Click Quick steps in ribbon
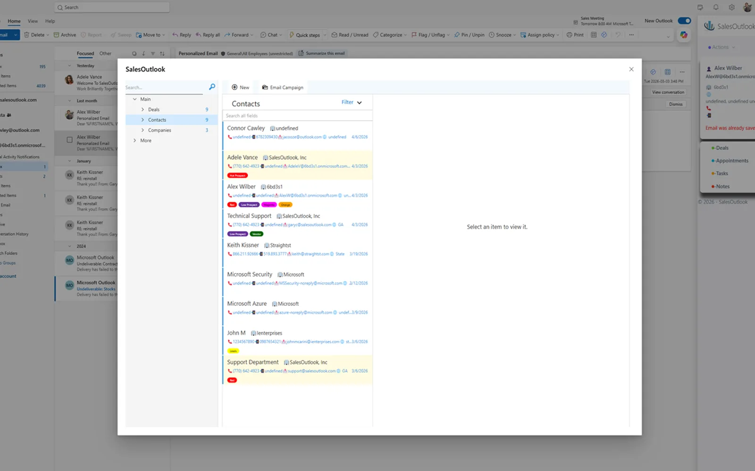This screenshot has height=471, width=755. coord(304,35)
